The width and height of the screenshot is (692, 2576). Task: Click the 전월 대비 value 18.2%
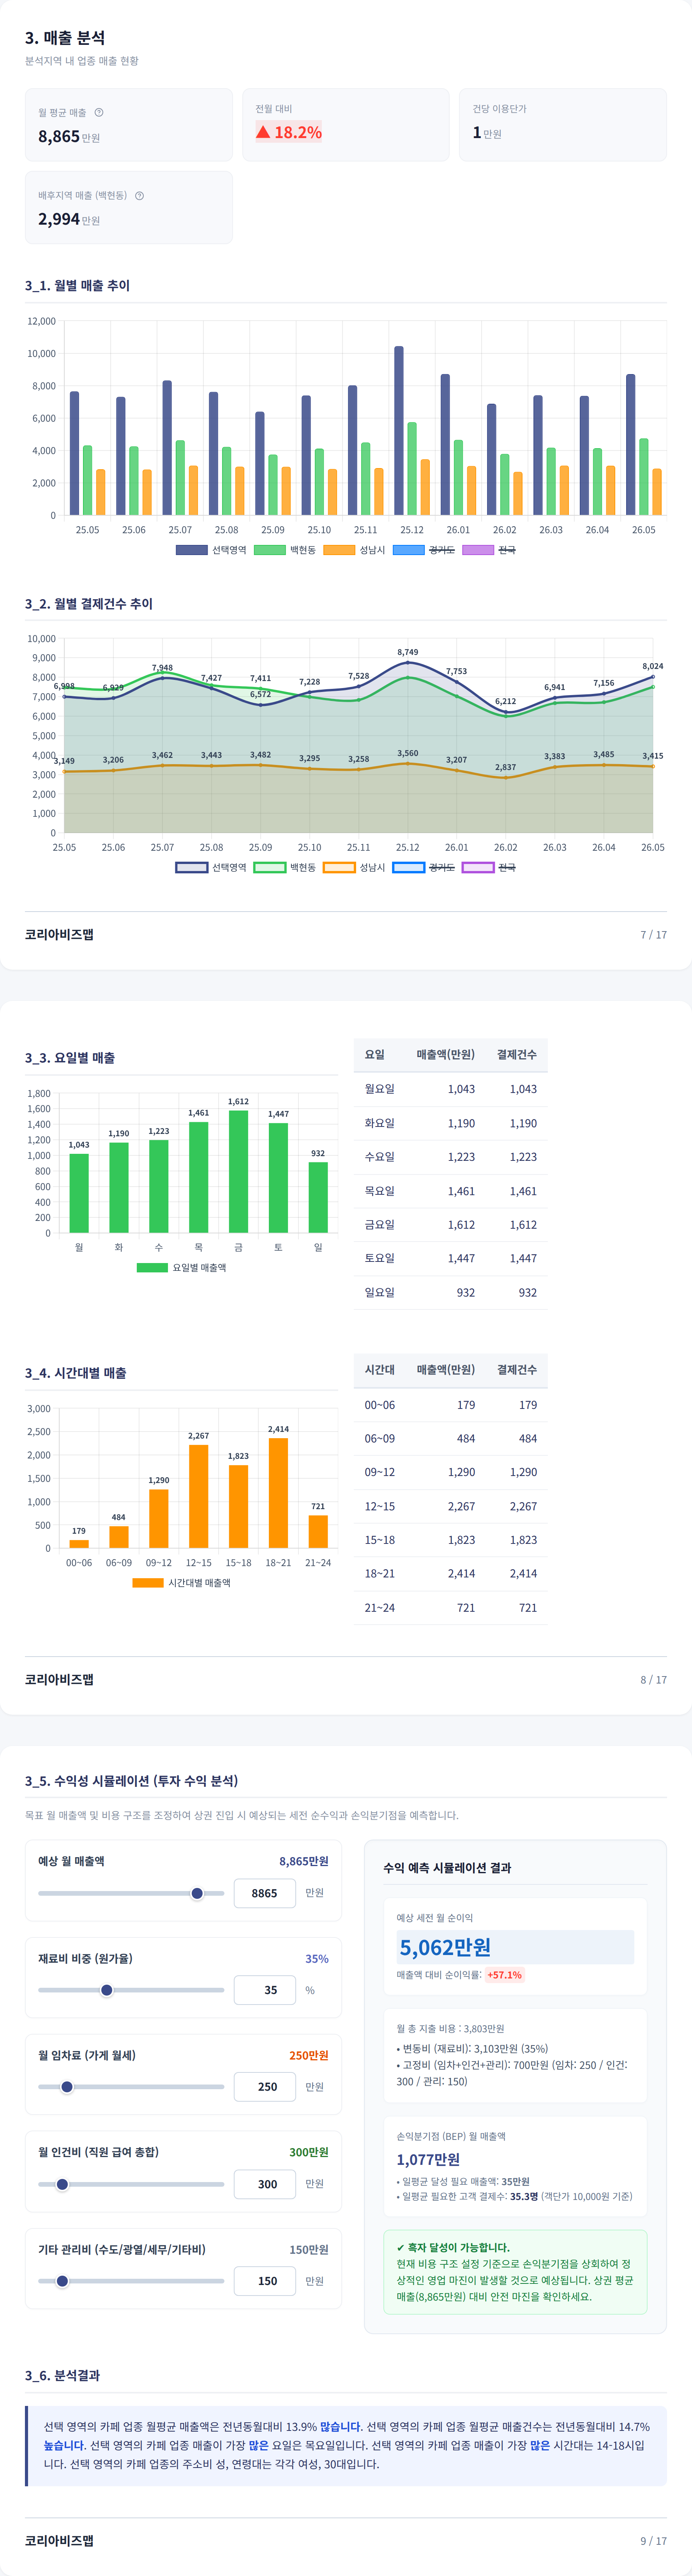tap(298, 132)
